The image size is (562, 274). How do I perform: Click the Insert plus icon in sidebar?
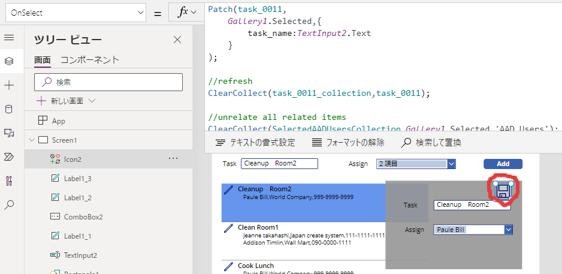(x=9, y=85)
